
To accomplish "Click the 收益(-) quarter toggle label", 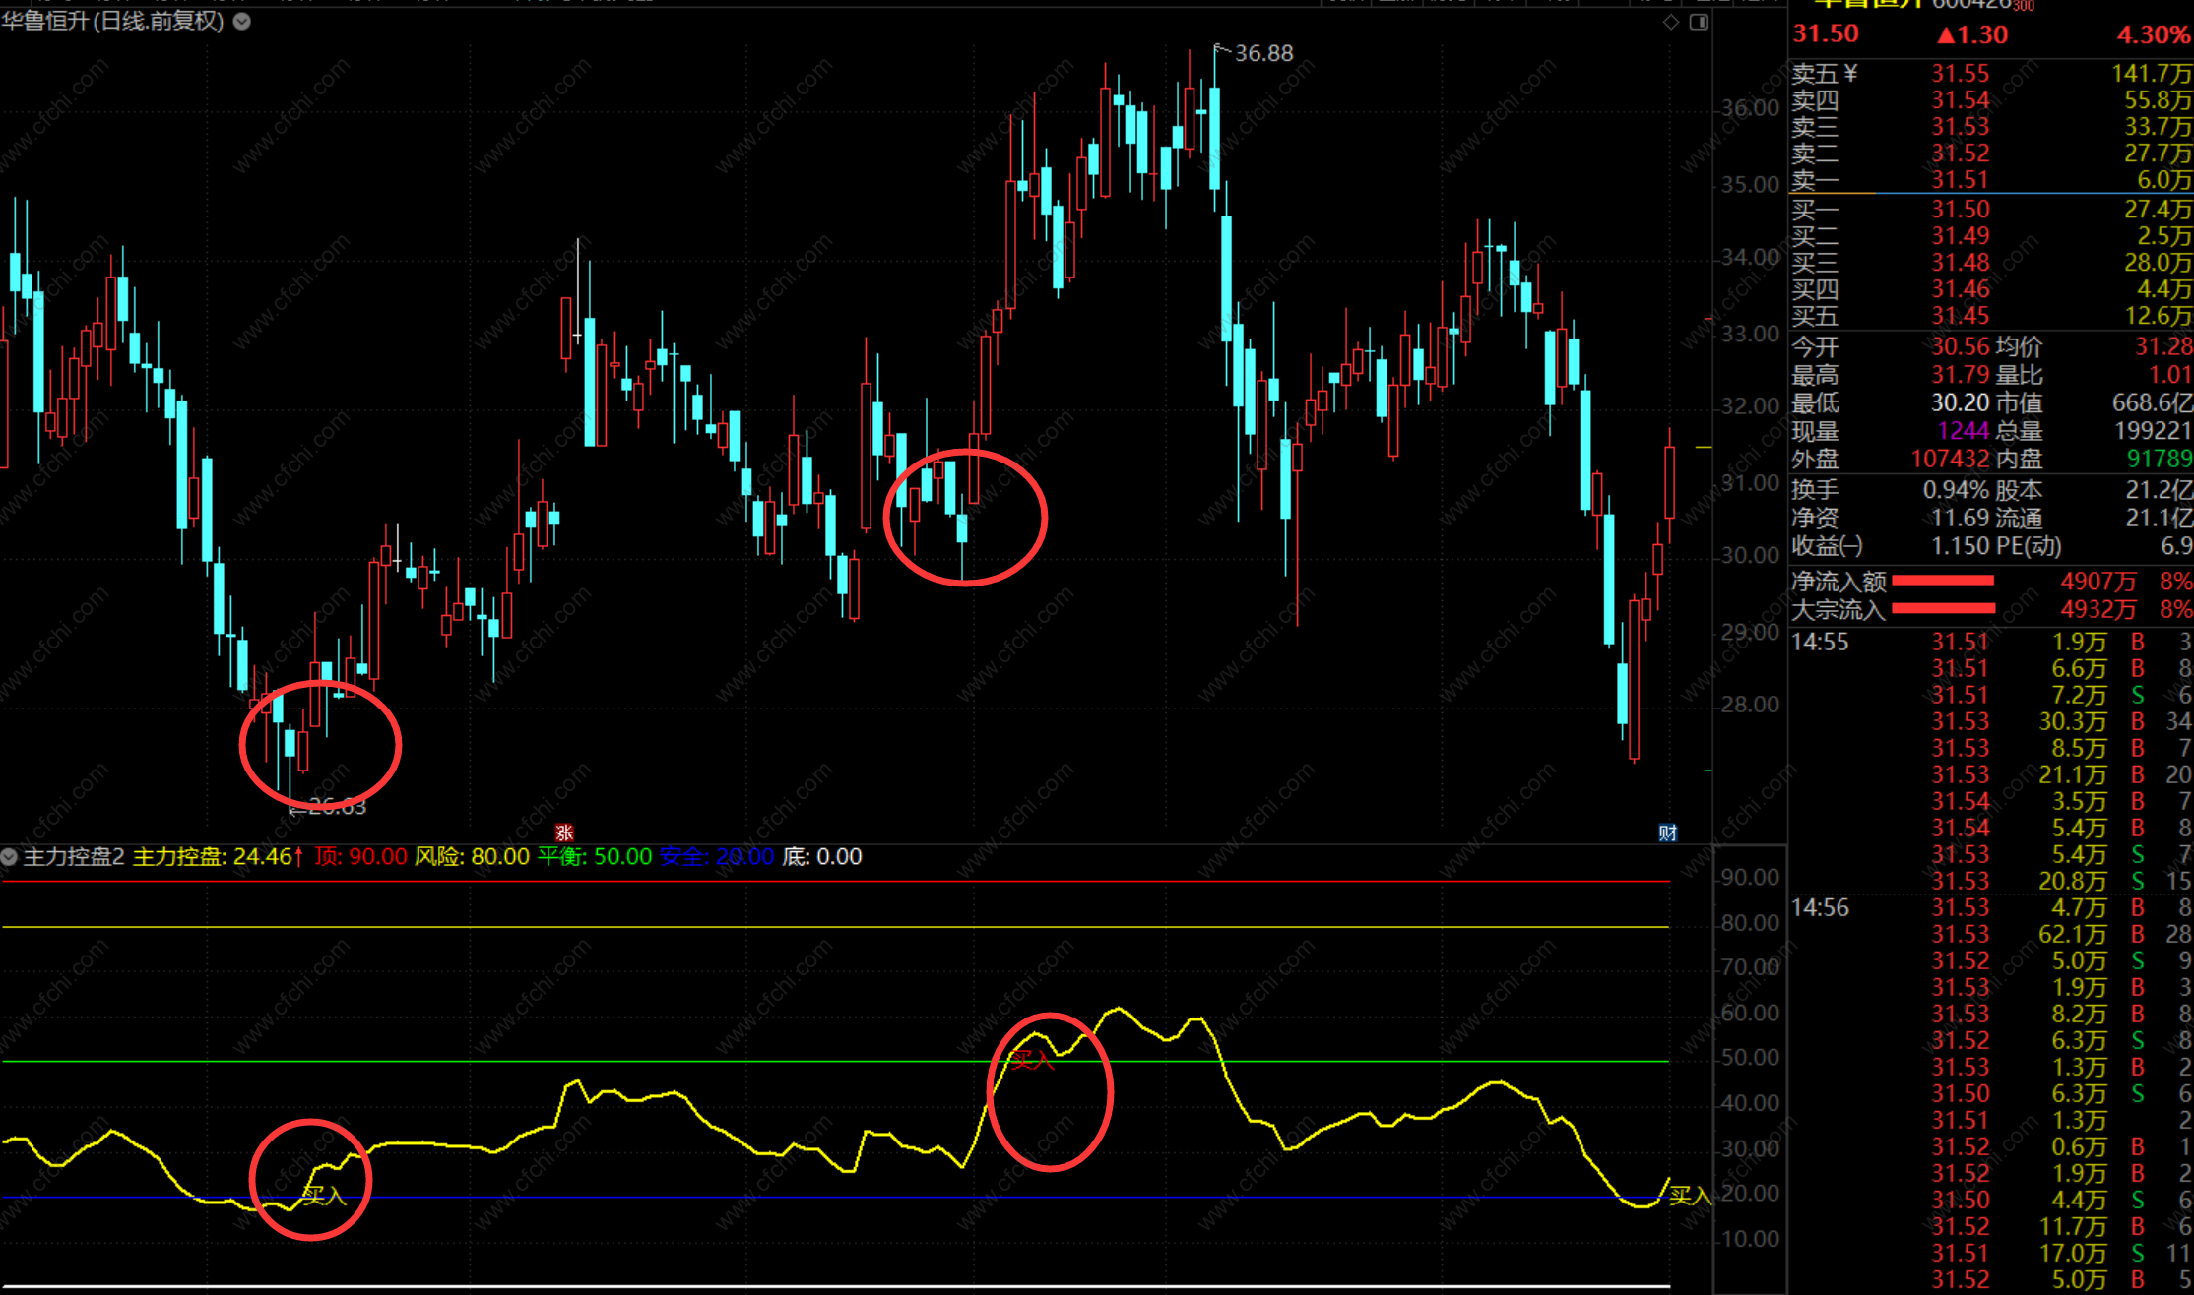I will (1827, 545).
